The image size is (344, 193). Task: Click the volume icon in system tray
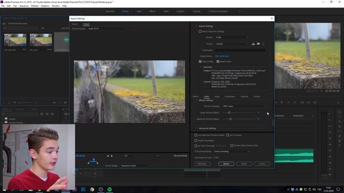click(314, 189)
